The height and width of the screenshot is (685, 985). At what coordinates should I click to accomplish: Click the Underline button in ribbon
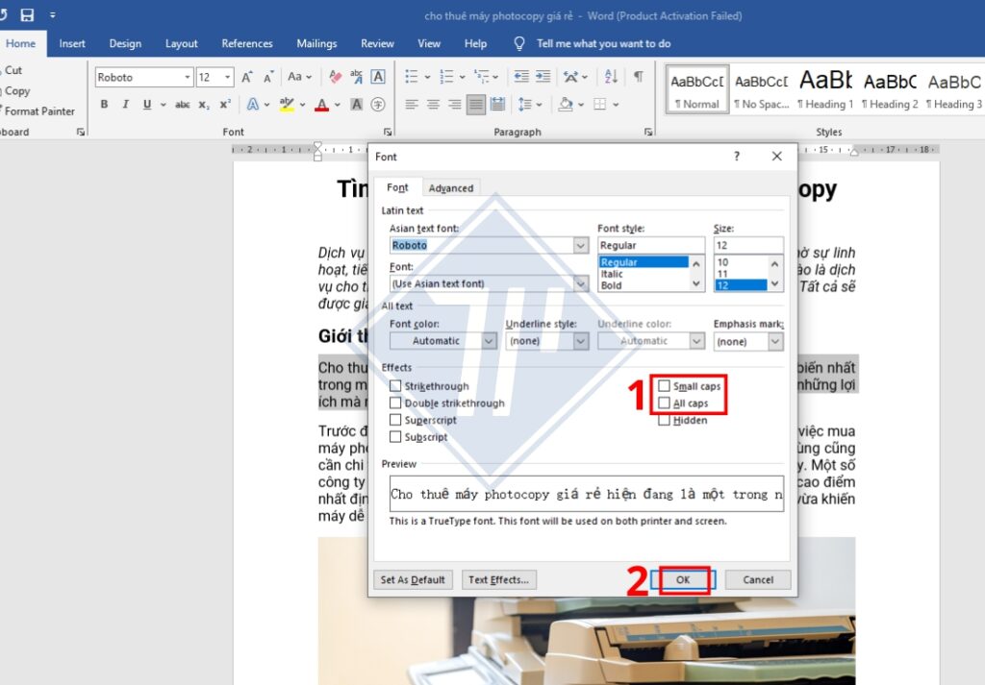[147, 104]
